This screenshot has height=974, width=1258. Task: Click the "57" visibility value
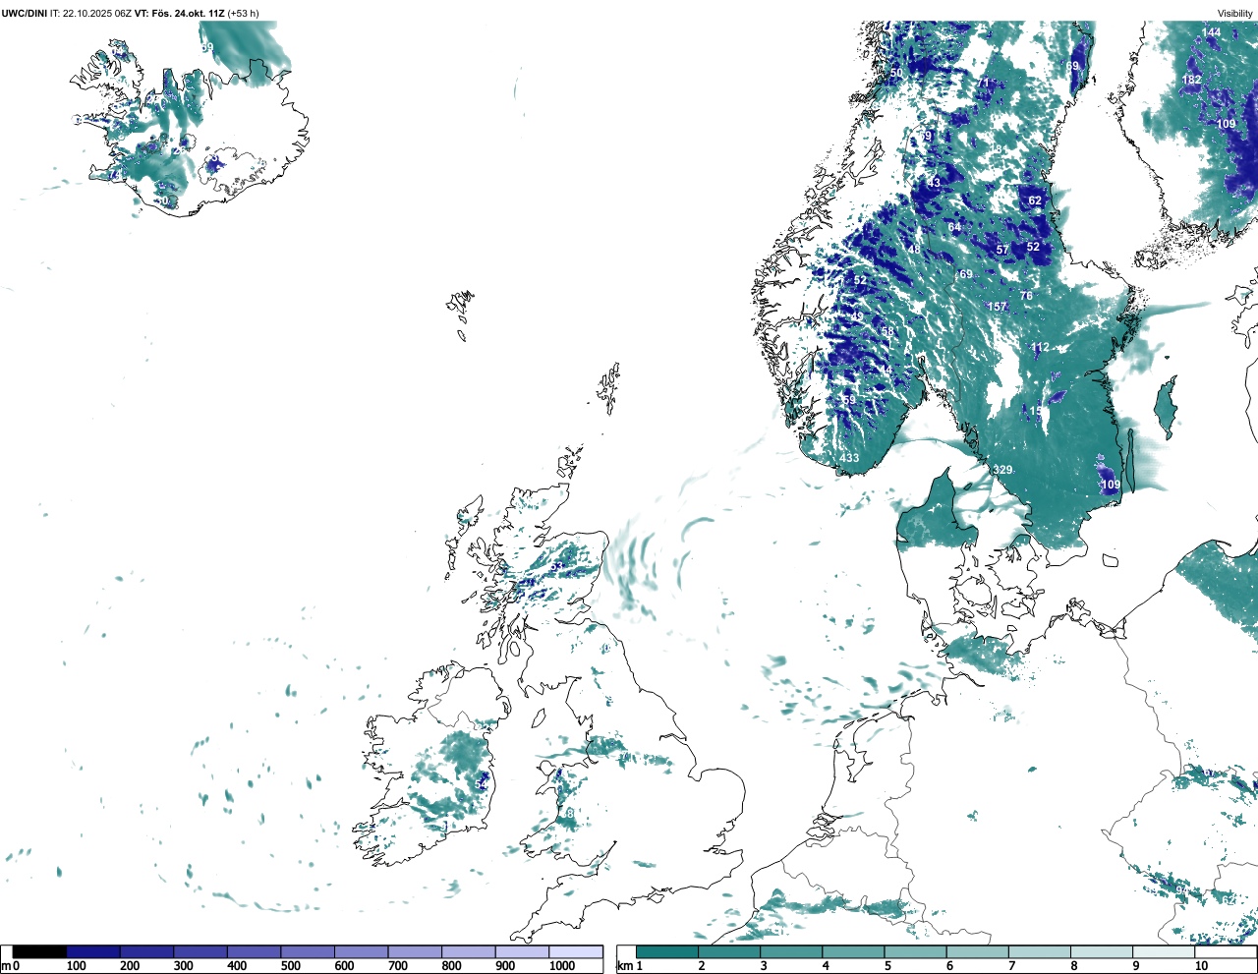[1002, 250]
